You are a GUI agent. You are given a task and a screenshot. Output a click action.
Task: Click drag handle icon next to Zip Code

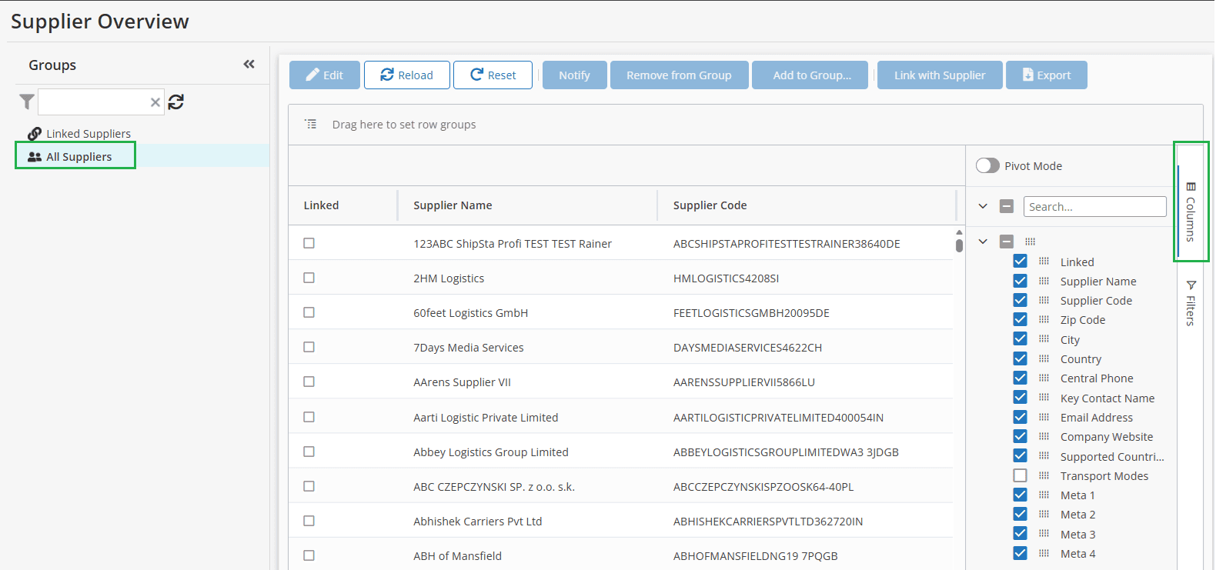pyautogui.click(x=1044, y=319)
